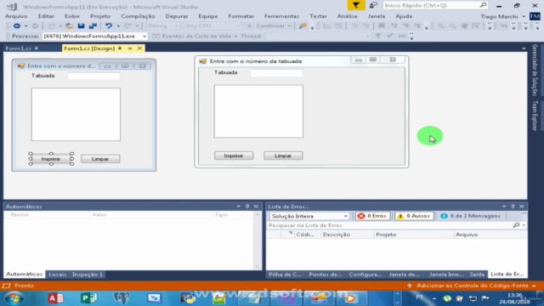
Task: Click the Find in Files icon
Action: [x=303, y=26]
